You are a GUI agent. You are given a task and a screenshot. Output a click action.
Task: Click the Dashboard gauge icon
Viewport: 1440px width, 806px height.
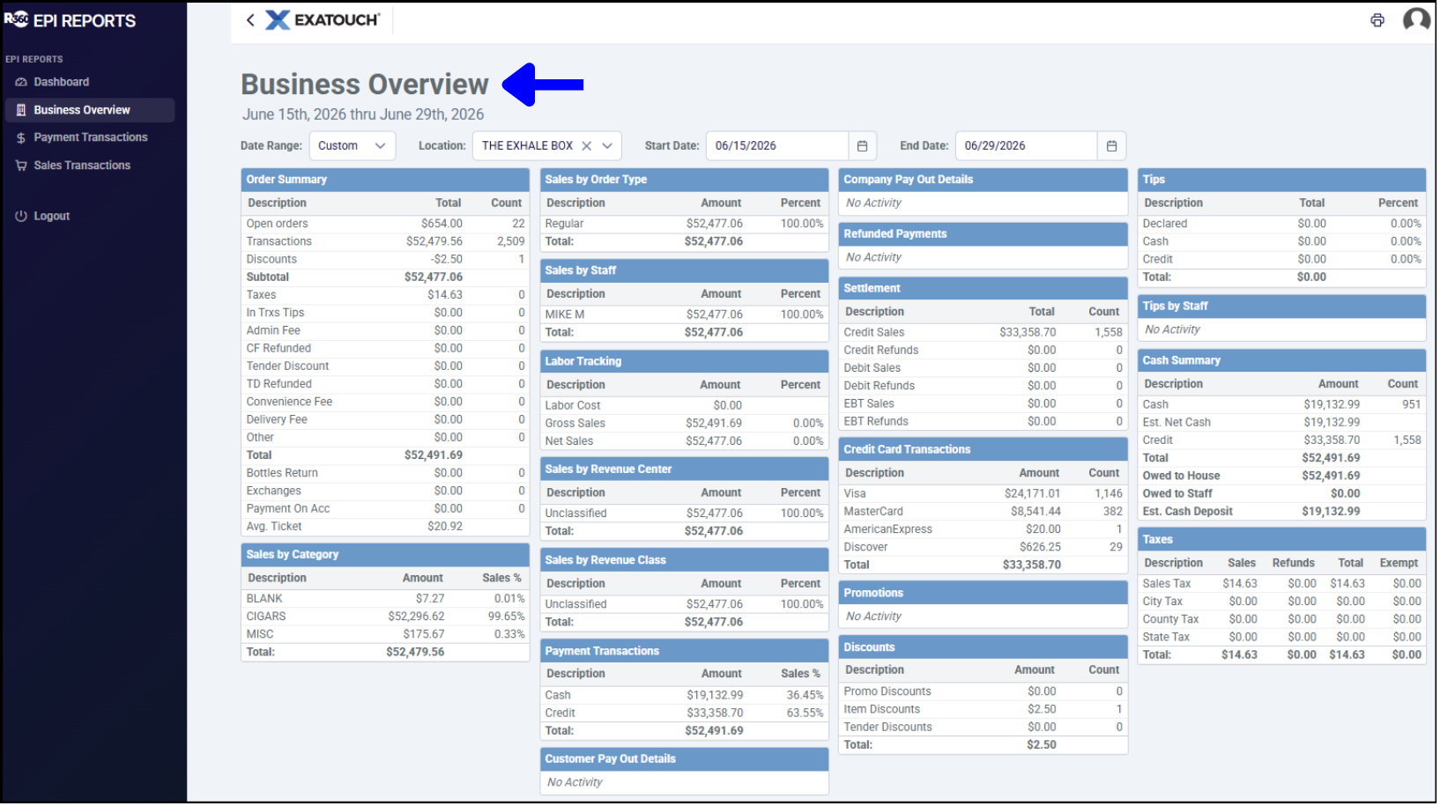[21, 82]
